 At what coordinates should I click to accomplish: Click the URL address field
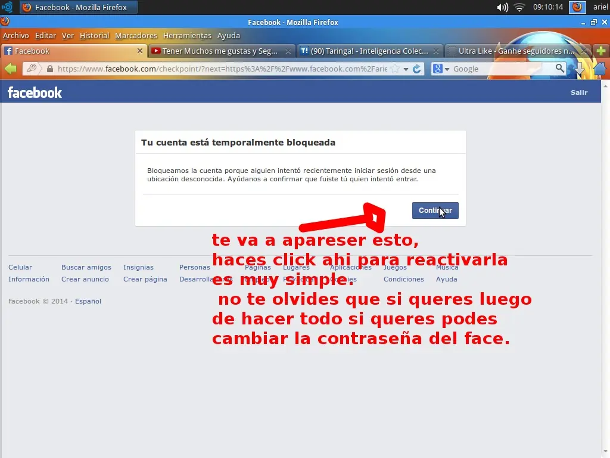pyautogui.click(x=222, y=69)
